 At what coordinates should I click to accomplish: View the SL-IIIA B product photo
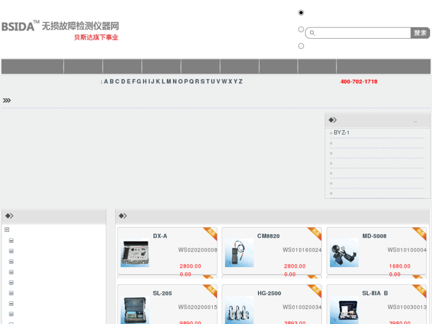tap(344, 310)
